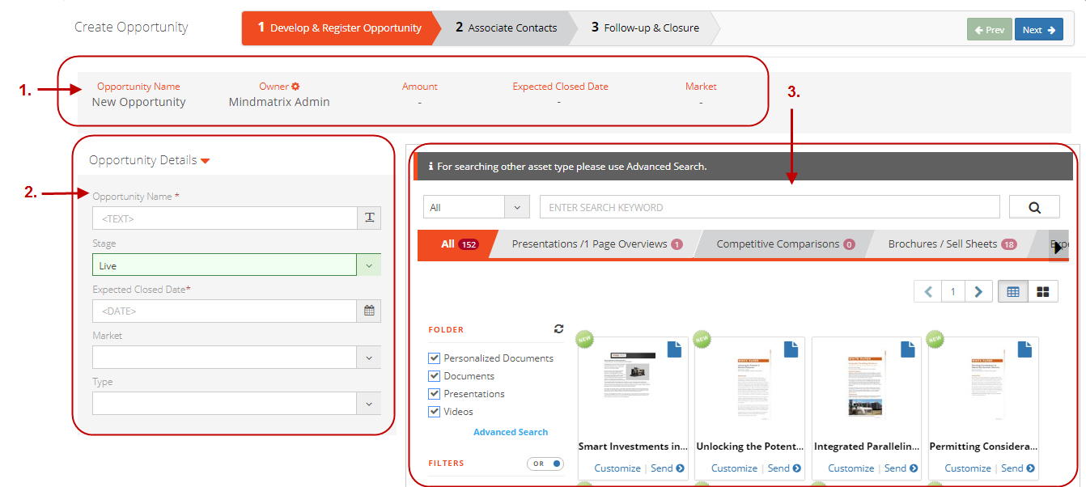Viewport: 1086px width, 487px height.
Task: Uncheck the Videos folder filter
Action: pyautogui.click(x=434, y=411)
